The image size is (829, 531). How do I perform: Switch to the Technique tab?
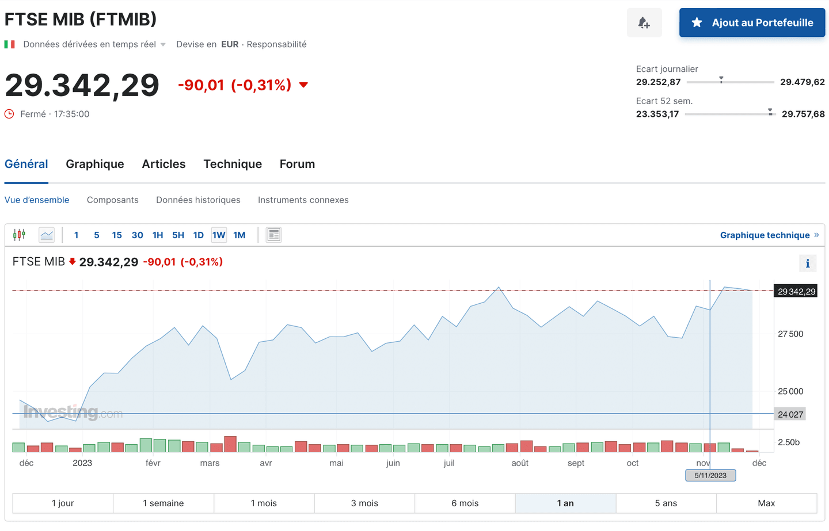point(233,164)
